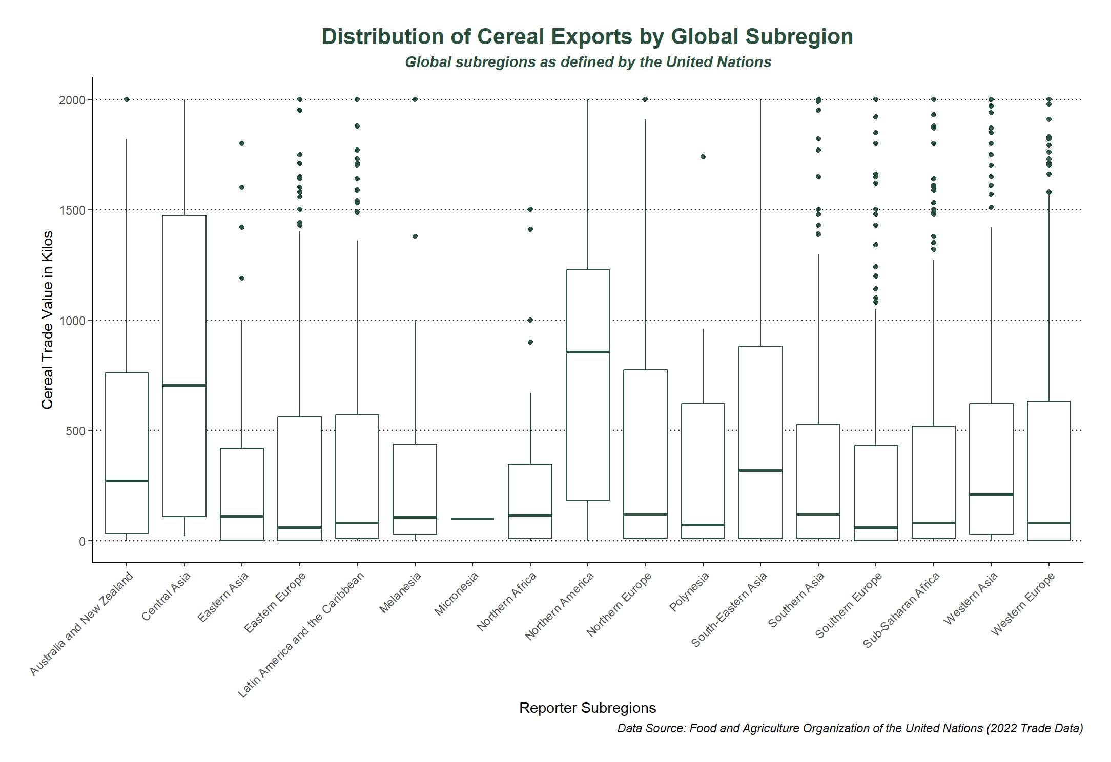Click the y-axis label '0'

pyautogui.click(x=82, y=541)
